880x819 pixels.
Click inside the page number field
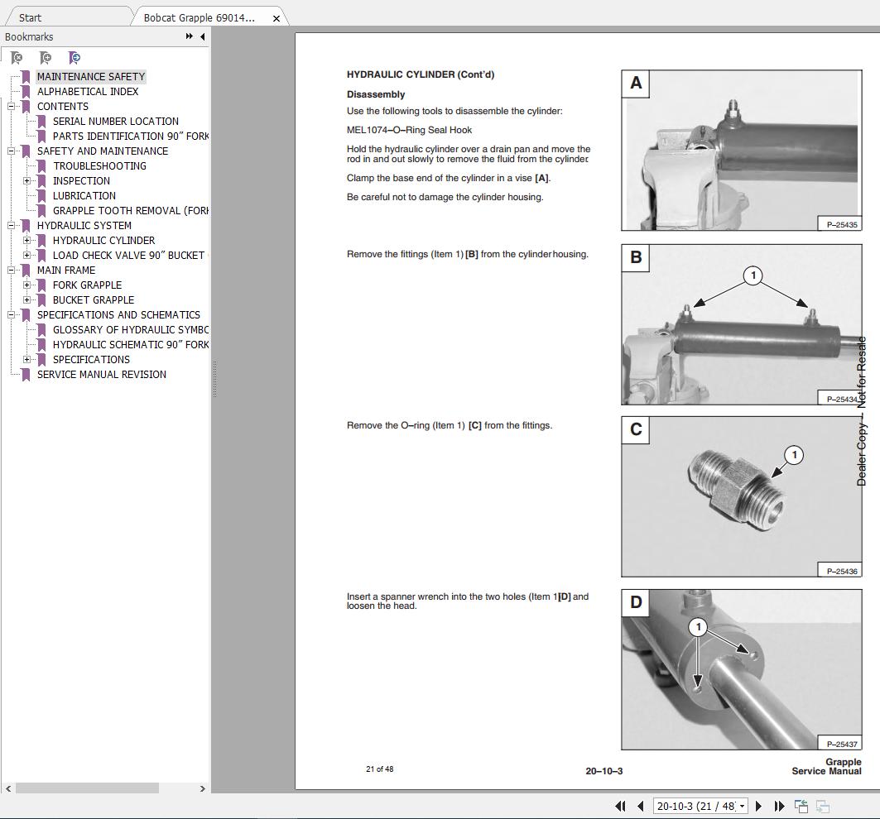(x=695, y=806)
